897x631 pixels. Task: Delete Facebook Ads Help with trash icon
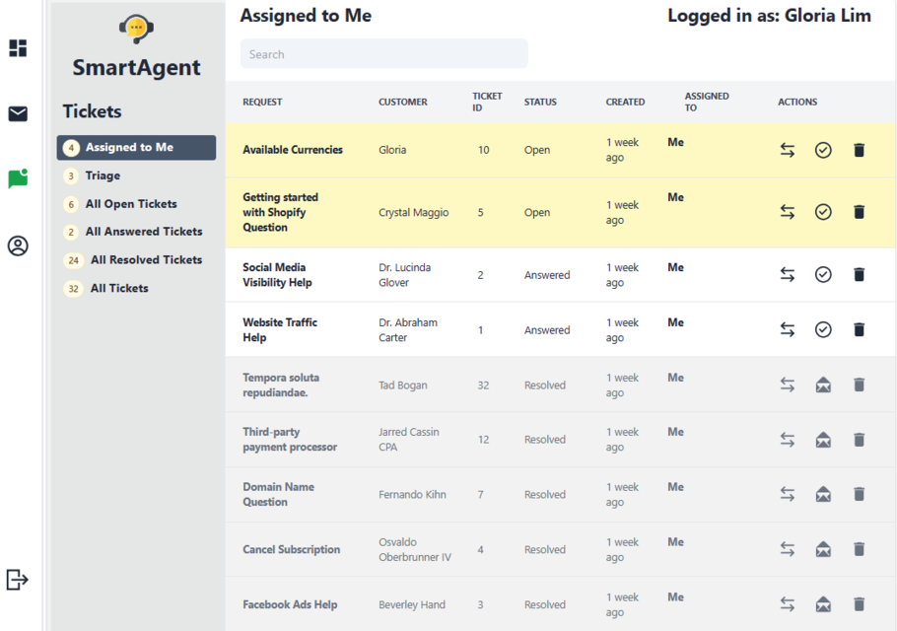(859, 604)
